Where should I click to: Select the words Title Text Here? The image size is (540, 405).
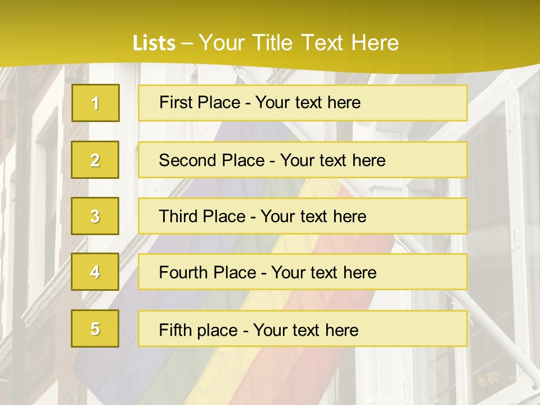tap(326, 43)
